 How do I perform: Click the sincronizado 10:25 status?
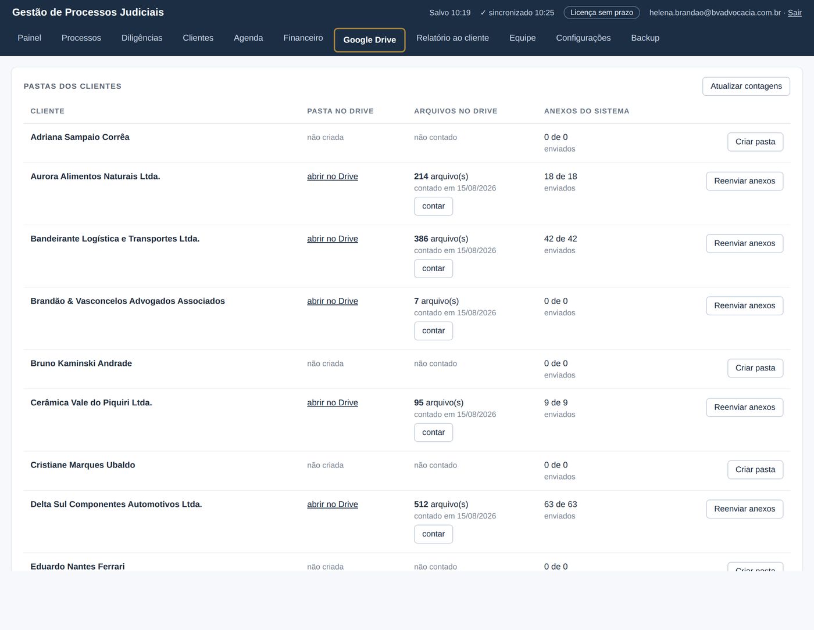(x=517, y=12)
